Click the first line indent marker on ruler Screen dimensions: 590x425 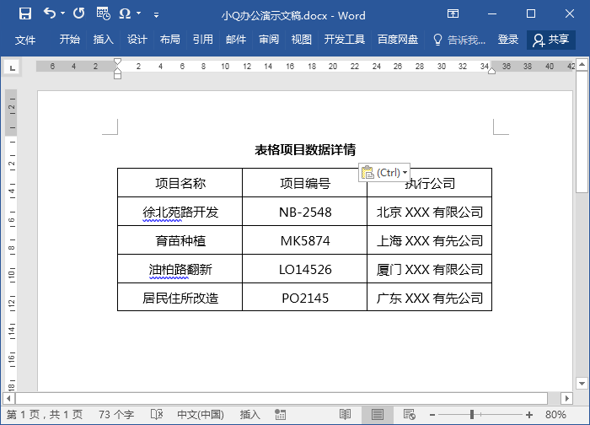point(117,62)
